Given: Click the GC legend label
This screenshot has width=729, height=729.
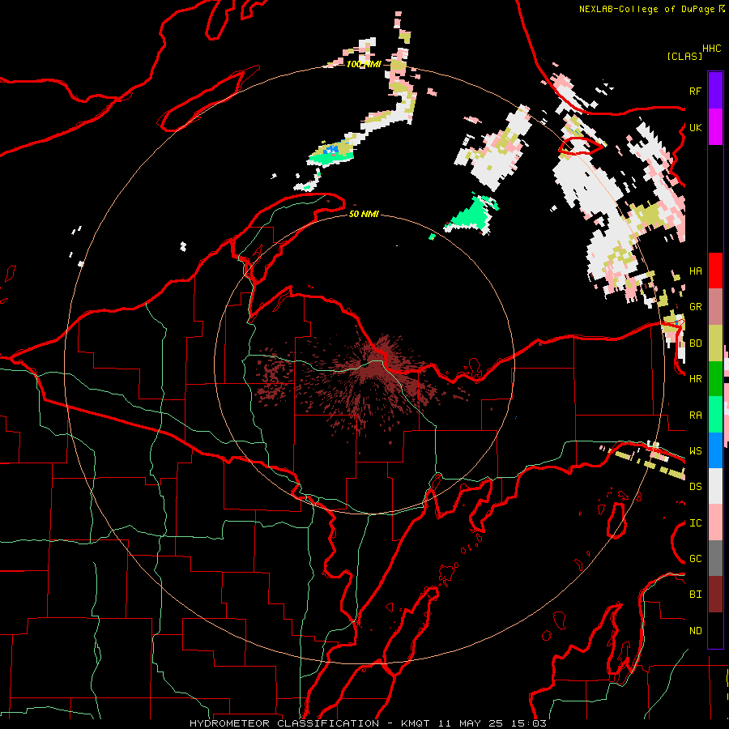Looking at the screenshot, I should point(695,559).
